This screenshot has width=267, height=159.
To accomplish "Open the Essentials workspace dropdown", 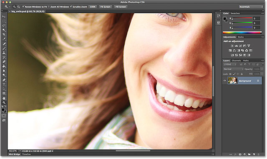I will pyautogui.click(x=251, y=7).
